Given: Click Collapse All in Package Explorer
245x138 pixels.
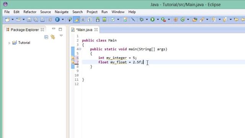Looking at the screenshot, I should pyautogui.click(x=46, y=37).
